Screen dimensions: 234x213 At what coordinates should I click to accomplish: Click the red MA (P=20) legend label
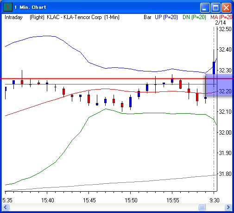tap(221, 17)
